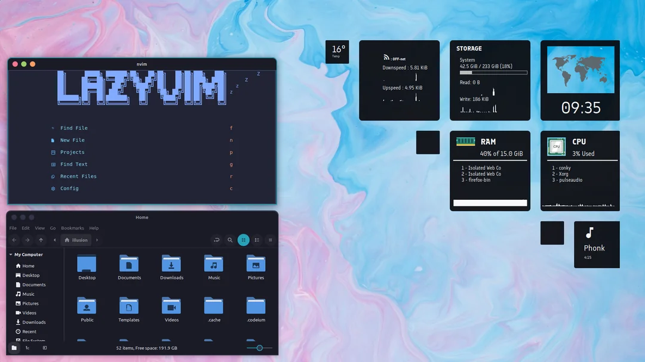Click '3 - firefox-bin' in RAM list
The height and width of the screenshot is (362, 645).
pos(475,180)
